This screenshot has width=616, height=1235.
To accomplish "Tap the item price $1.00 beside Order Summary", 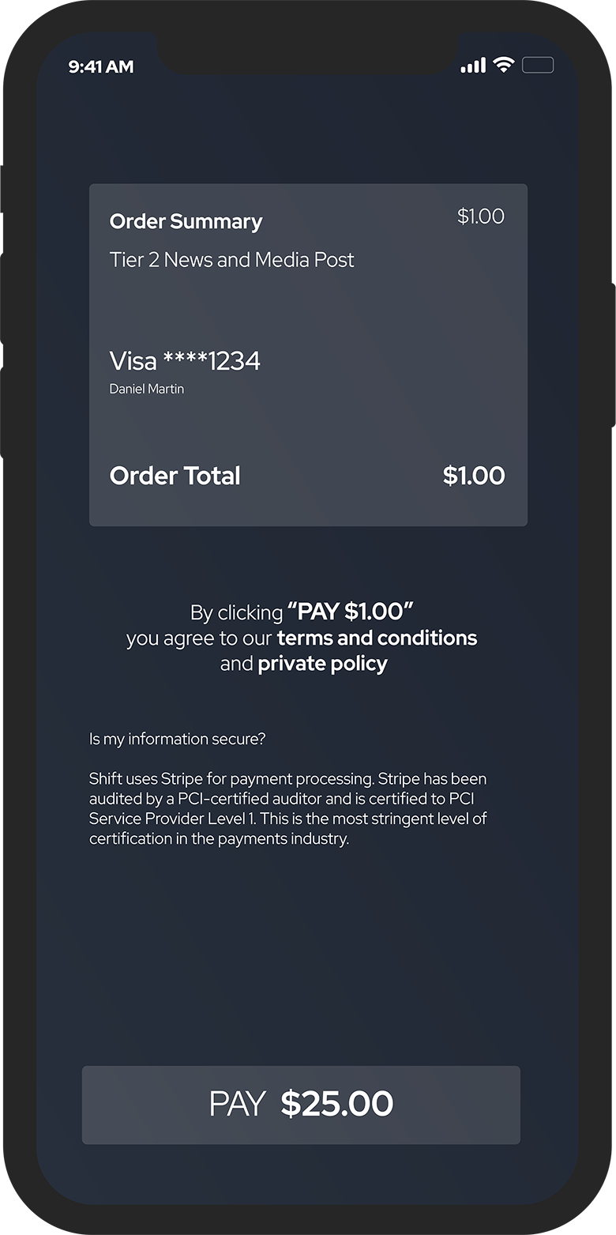I will coord(480,217).
